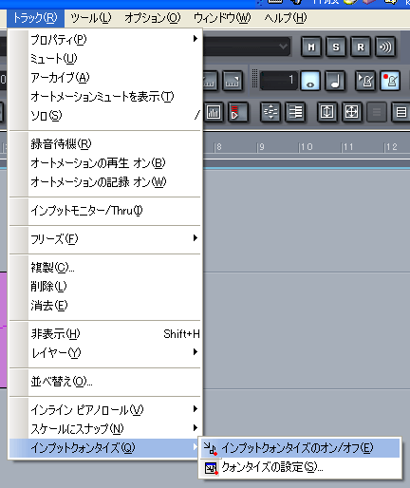Select インプットクォンタイズのオン/オフ(E)

(300, 448)
